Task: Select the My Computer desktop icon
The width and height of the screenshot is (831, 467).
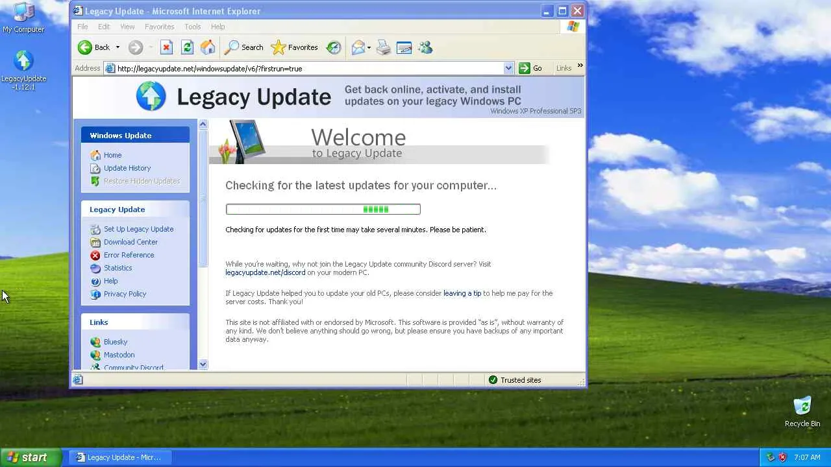Action: tap(23, 18)
